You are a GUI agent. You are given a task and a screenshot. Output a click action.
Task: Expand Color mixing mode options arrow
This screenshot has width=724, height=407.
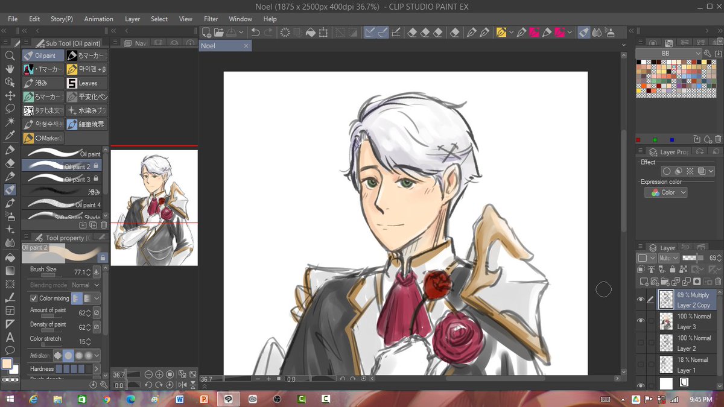(x=97, y=298)
